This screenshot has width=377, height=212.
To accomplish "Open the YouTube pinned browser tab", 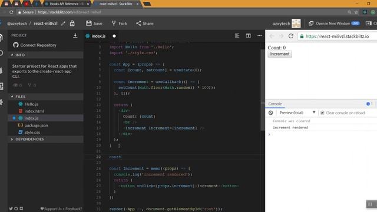I will (x=26, y=4).
